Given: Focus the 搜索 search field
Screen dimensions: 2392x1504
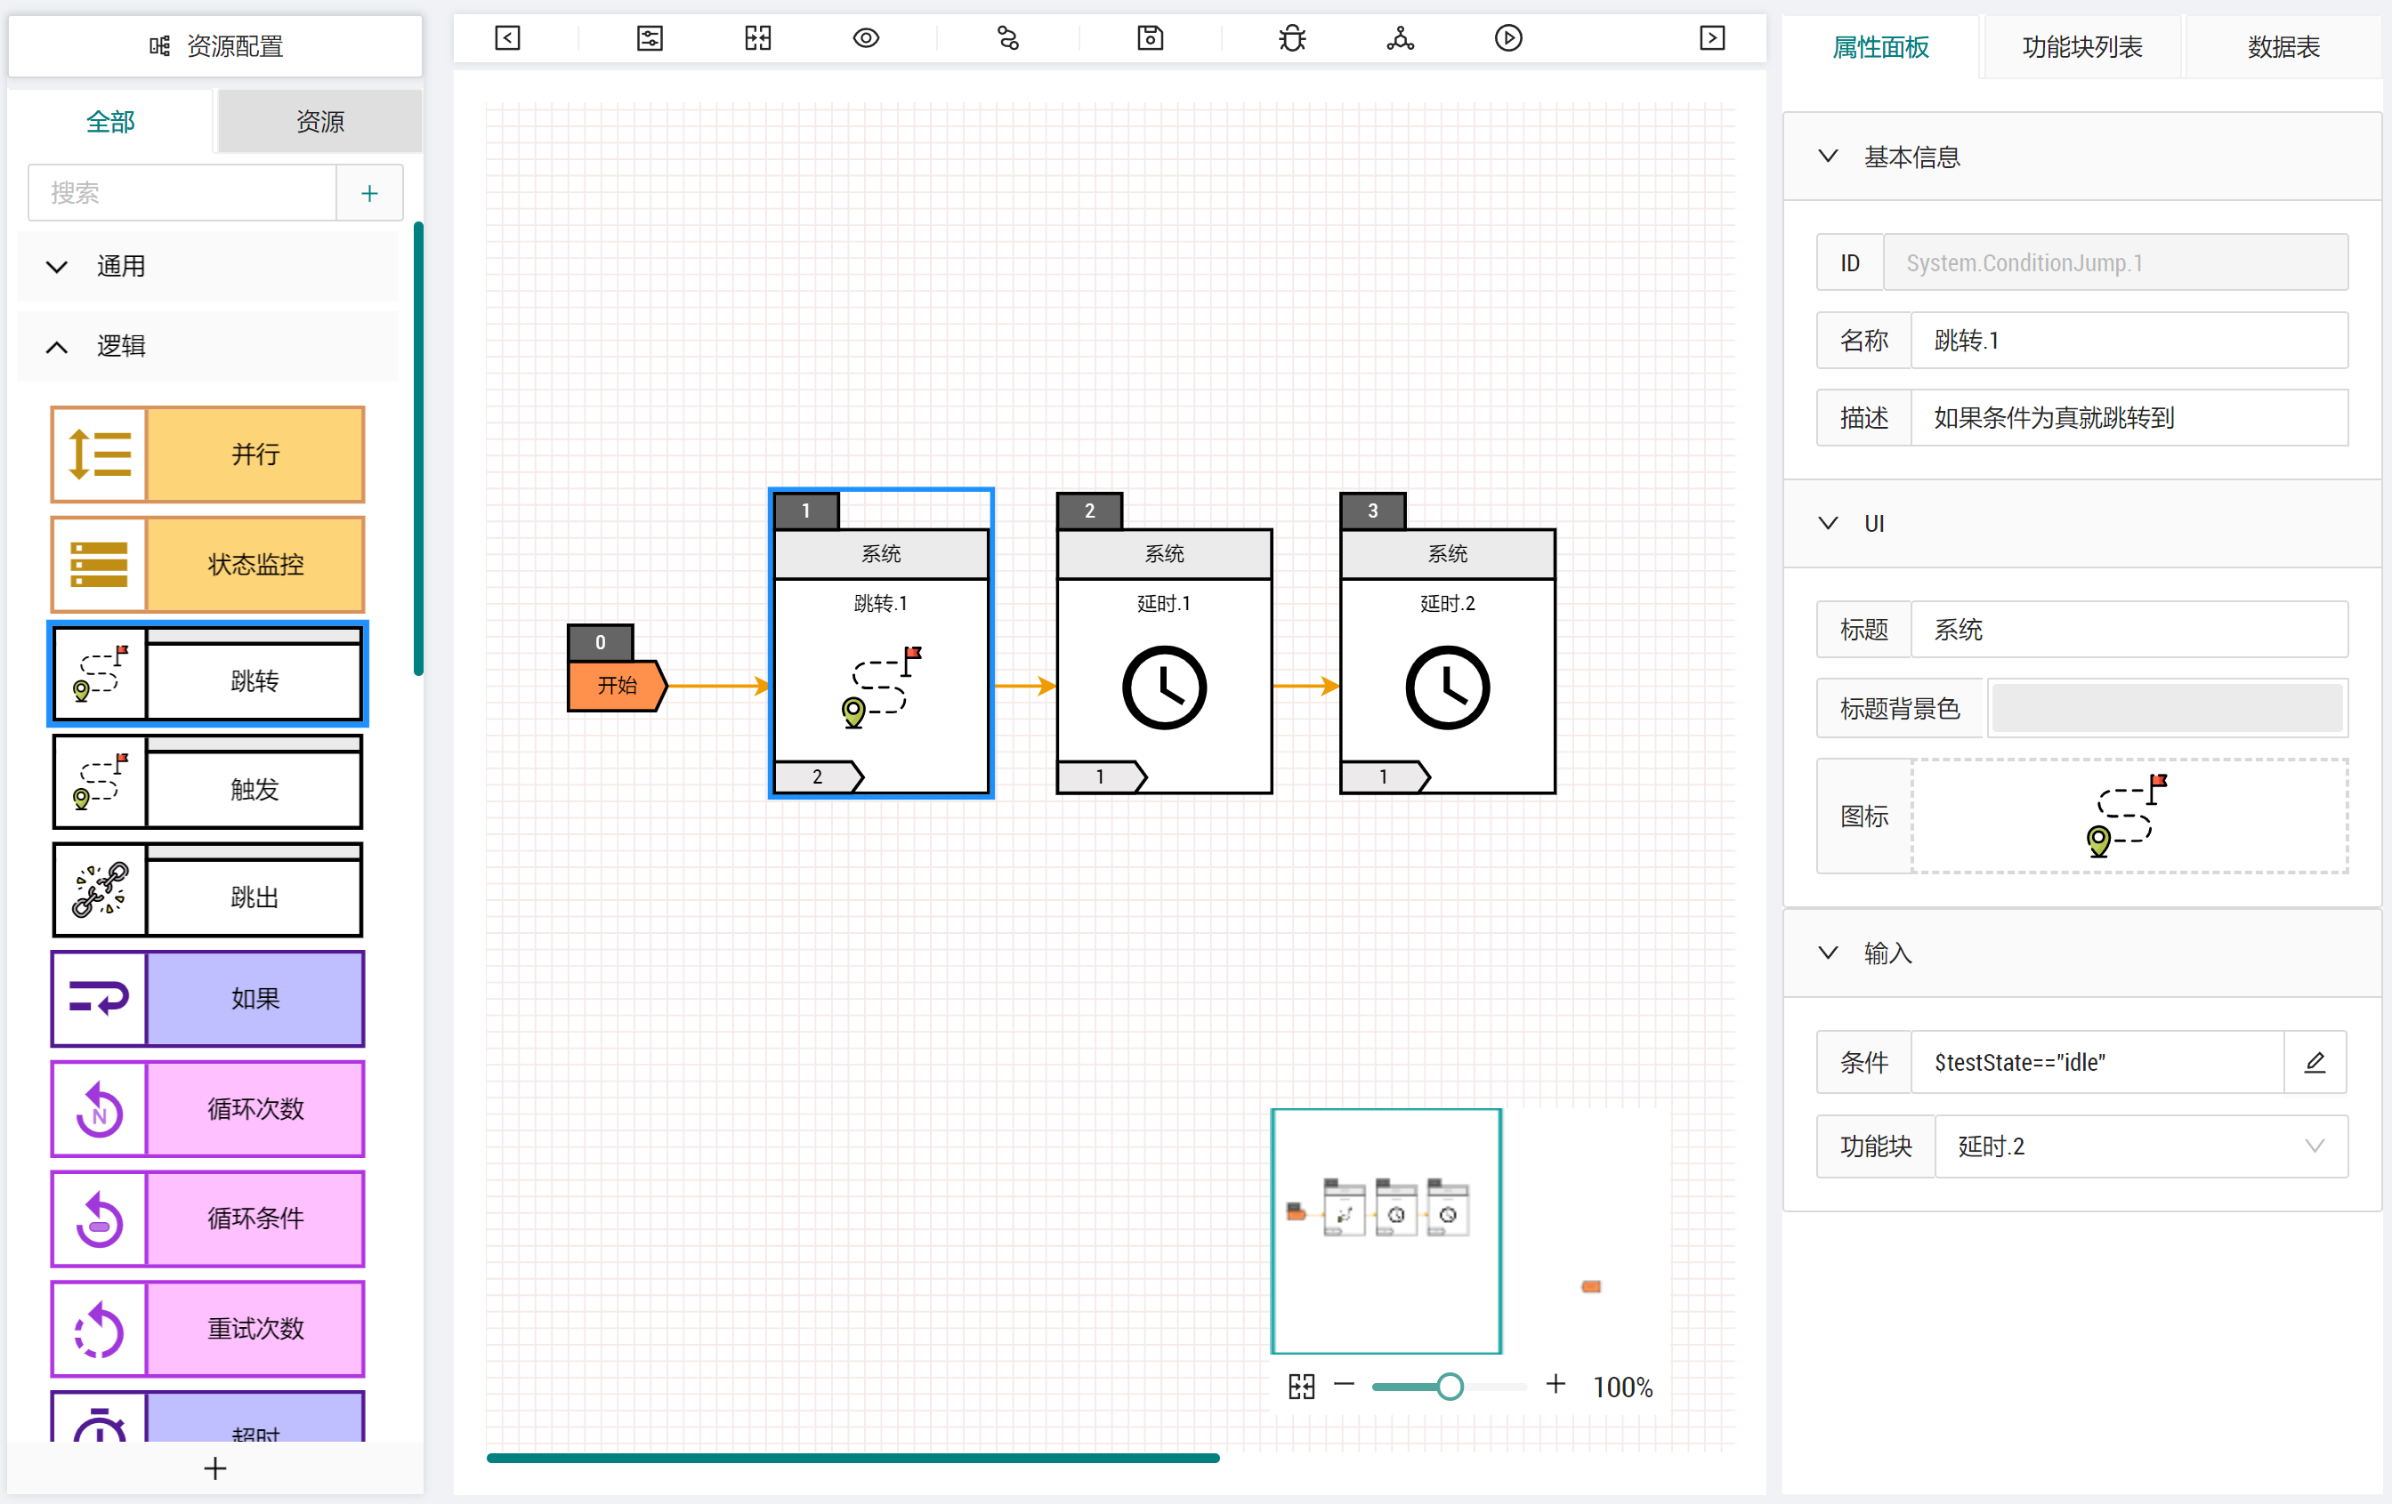Looking at the screenshot, I should (x=182, y=193).
